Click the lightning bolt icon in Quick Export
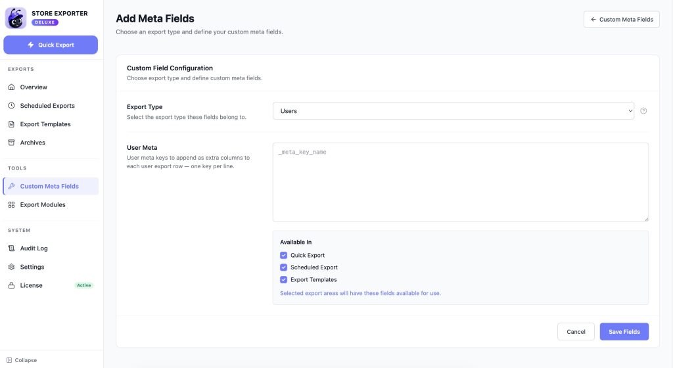Image resolution: width=673 pixels, height=368 pixels. 30,45
